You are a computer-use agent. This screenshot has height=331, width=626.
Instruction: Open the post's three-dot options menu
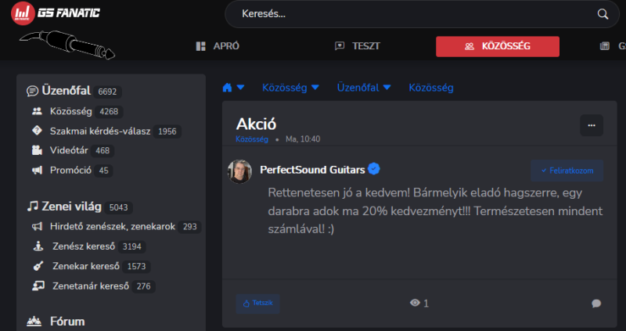point(591,125)
